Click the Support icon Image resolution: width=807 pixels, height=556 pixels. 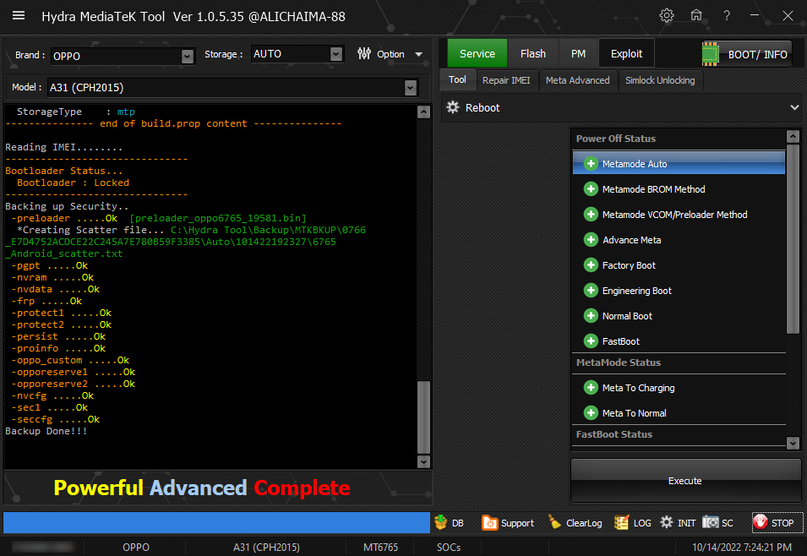[489, 522]
